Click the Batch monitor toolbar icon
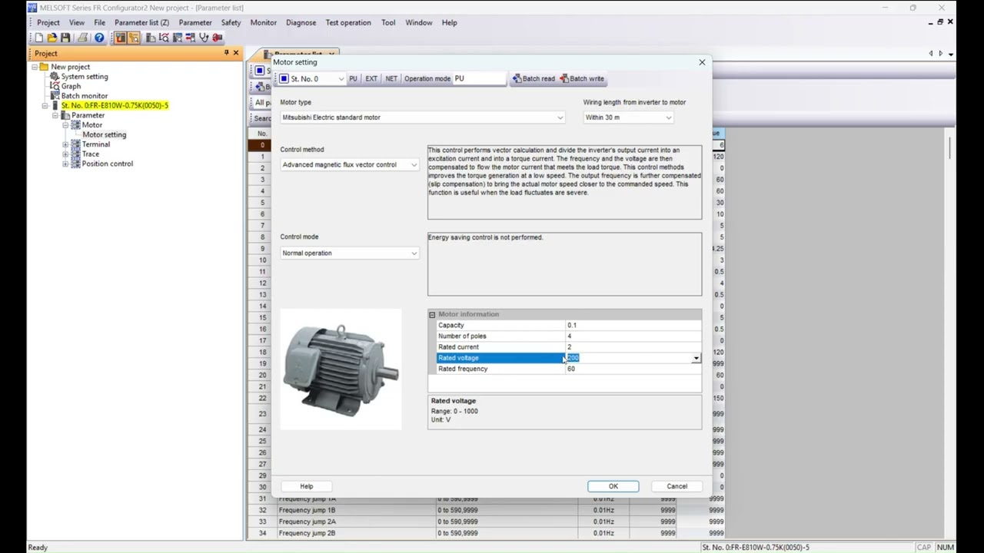Viewport: 984px width, 553px height. click(177, 38)
